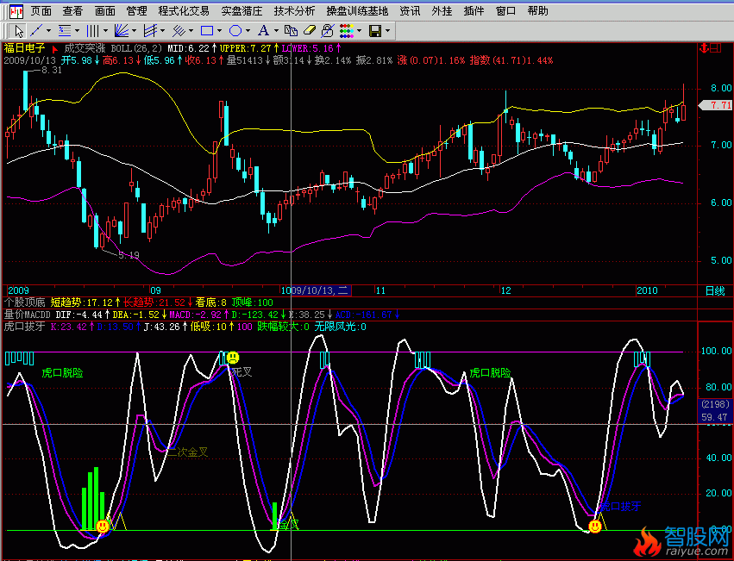The width and height of the screenshot is (734, 561).
Task: Open the 窗口 menu
Action: click(505, 10)
